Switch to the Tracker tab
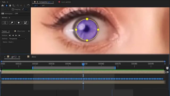The height and width of the screenshot is (96, 170). pos(4,31)
